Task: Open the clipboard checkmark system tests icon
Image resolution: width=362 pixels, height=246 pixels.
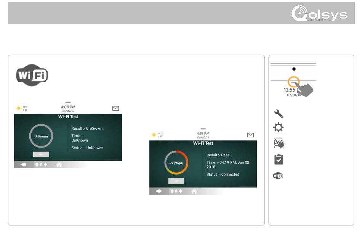Action: (279, 159)
